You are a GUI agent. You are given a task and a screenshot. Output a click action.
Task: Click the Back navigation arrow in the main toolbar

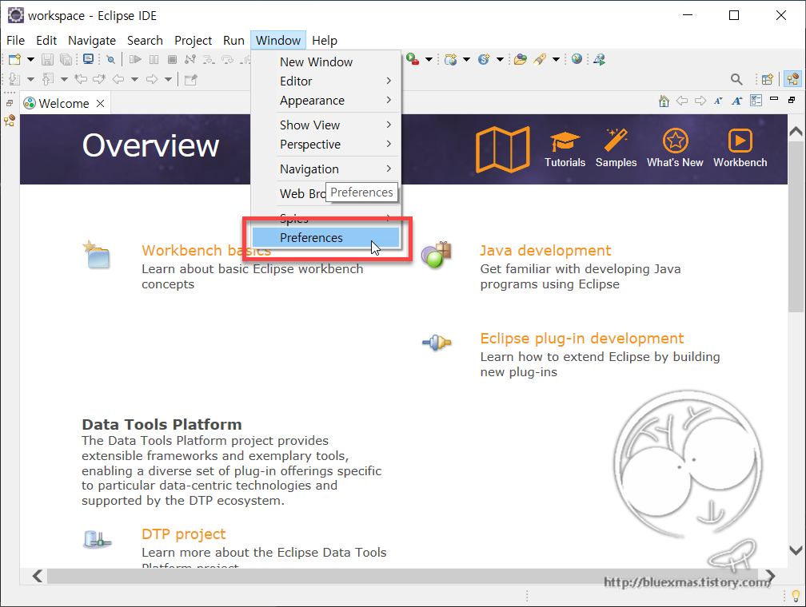(118, 79)
